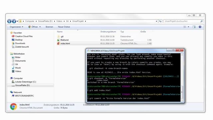
Task: Click the MINGW64 window title icon
Action: tap(89, 51)
